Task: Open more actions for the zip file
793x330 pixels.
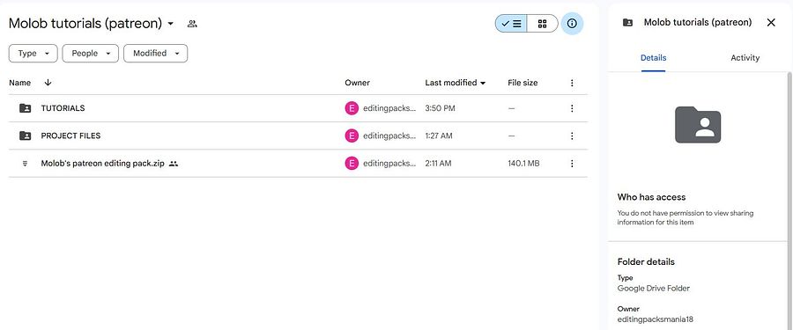Action: click(x=572, y=163)
